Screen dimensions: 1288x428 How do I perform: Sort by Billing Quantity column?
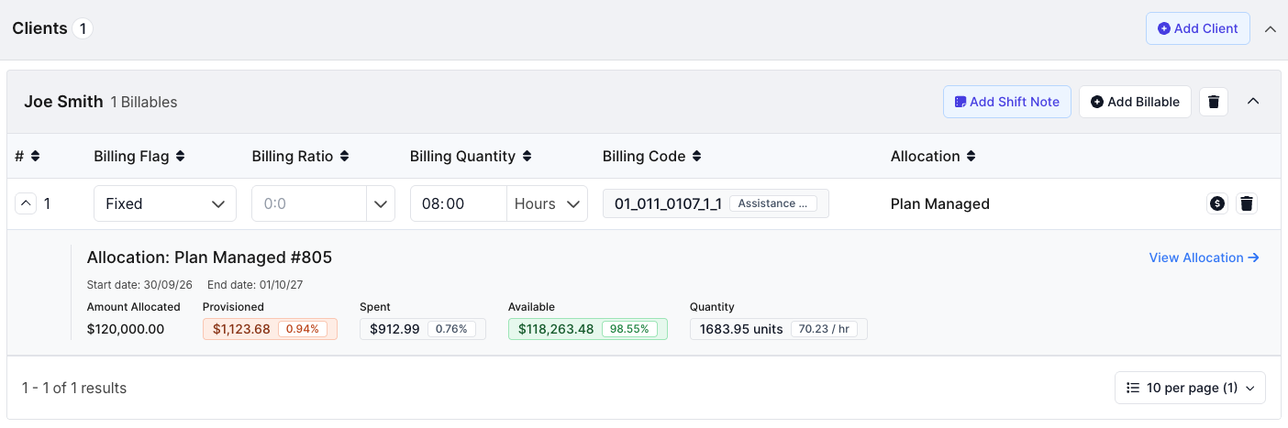pyautogui.click(x=471, y=156)
